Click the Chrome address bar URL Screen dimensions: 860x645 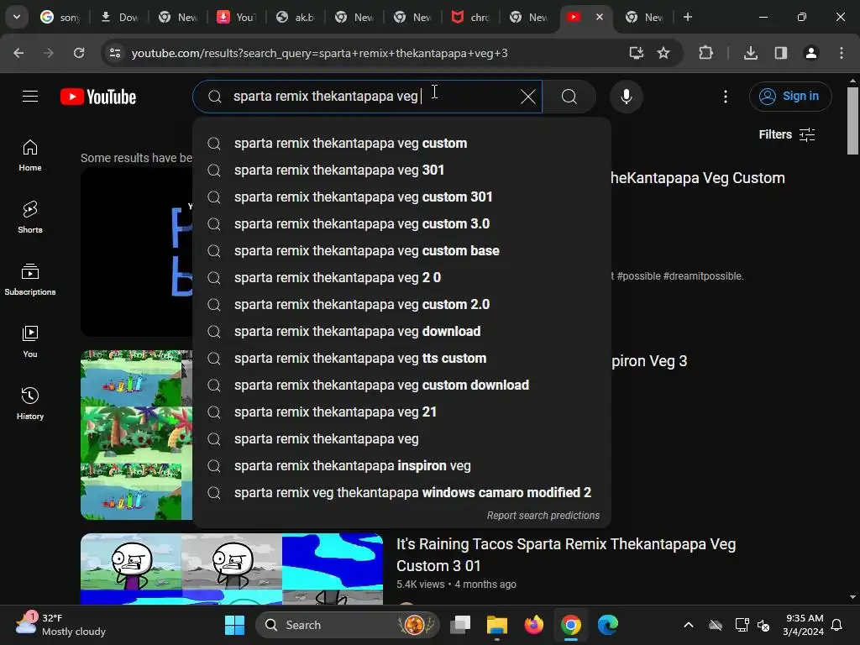pyautogui.click(x=319, y=53)
